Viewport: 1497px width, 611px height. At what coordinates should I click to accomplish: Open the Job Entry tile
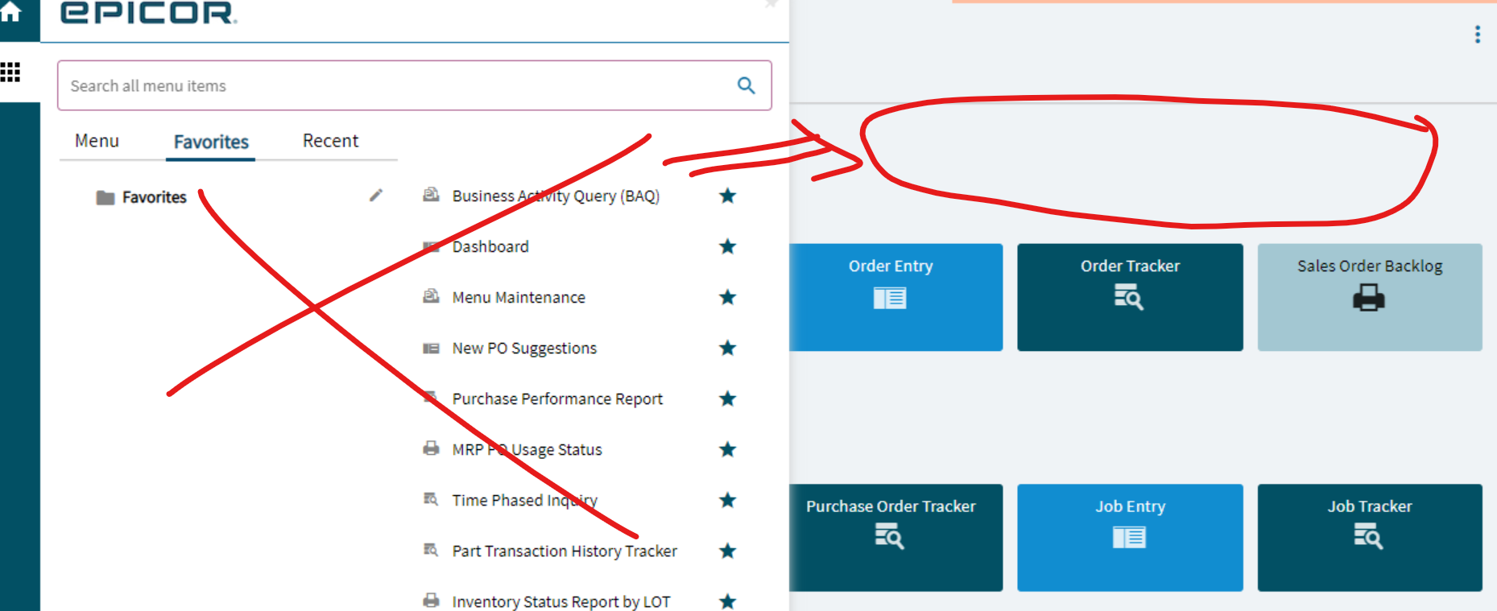(x=1130, y=538)
